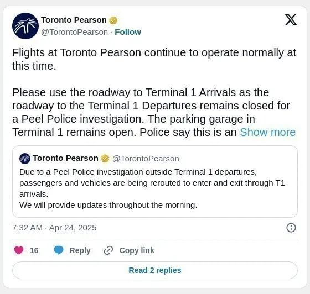Click the verified badge in the quoted tweet
Viewport: 310px width, 294px height.
(105, 159)
